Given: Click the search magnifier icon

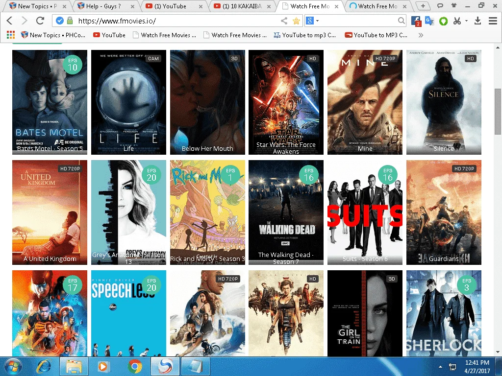Looking at the screenshot, I should 401,21.
